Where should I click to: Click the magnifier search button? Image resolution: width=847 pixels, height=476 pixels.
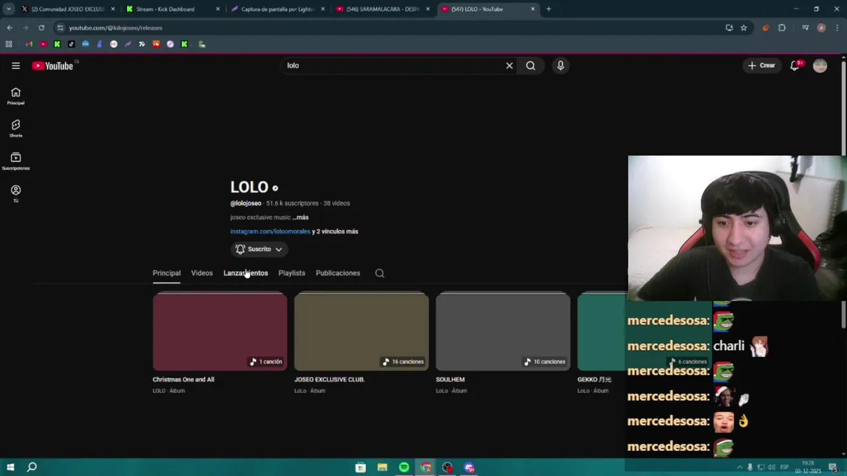tap(531, 65)
